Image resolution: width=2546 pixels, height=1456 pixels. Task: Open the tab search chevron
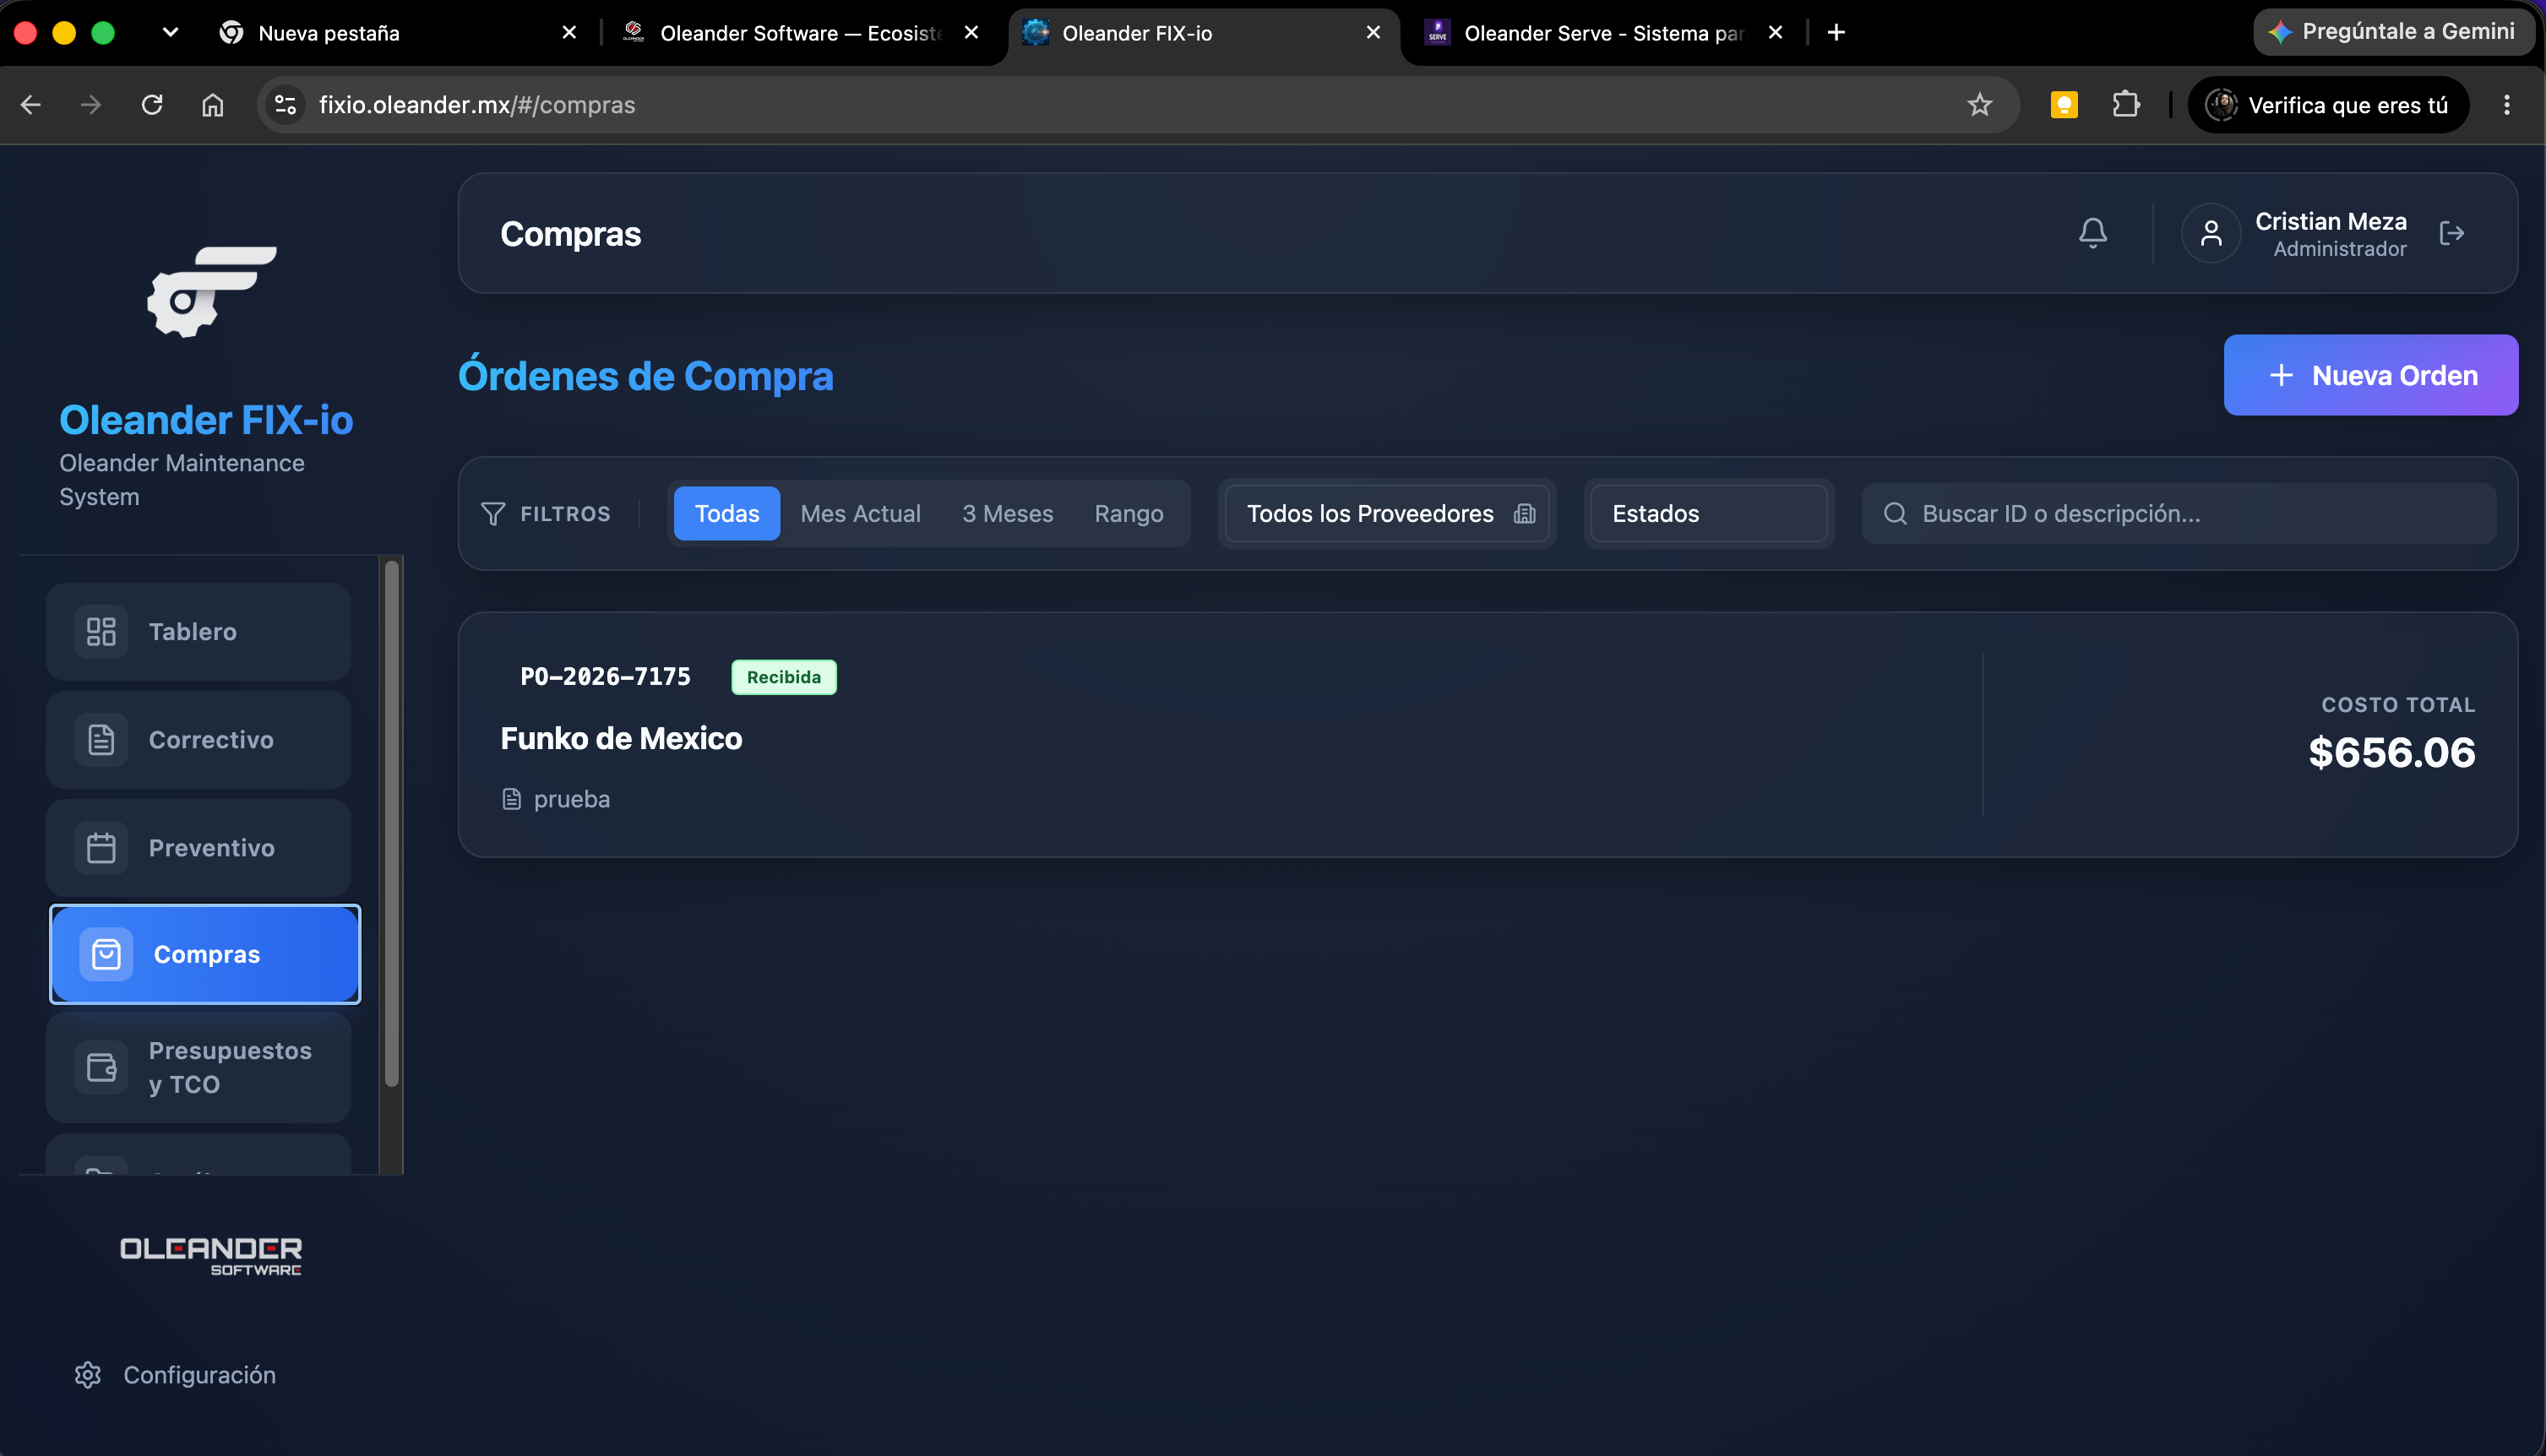point(170,32)
